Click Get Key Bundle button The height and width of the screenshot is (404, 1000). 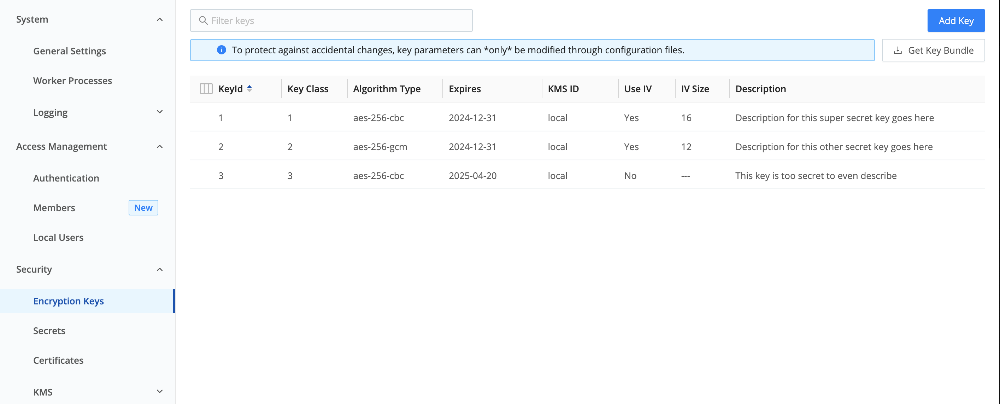(933, 50)
